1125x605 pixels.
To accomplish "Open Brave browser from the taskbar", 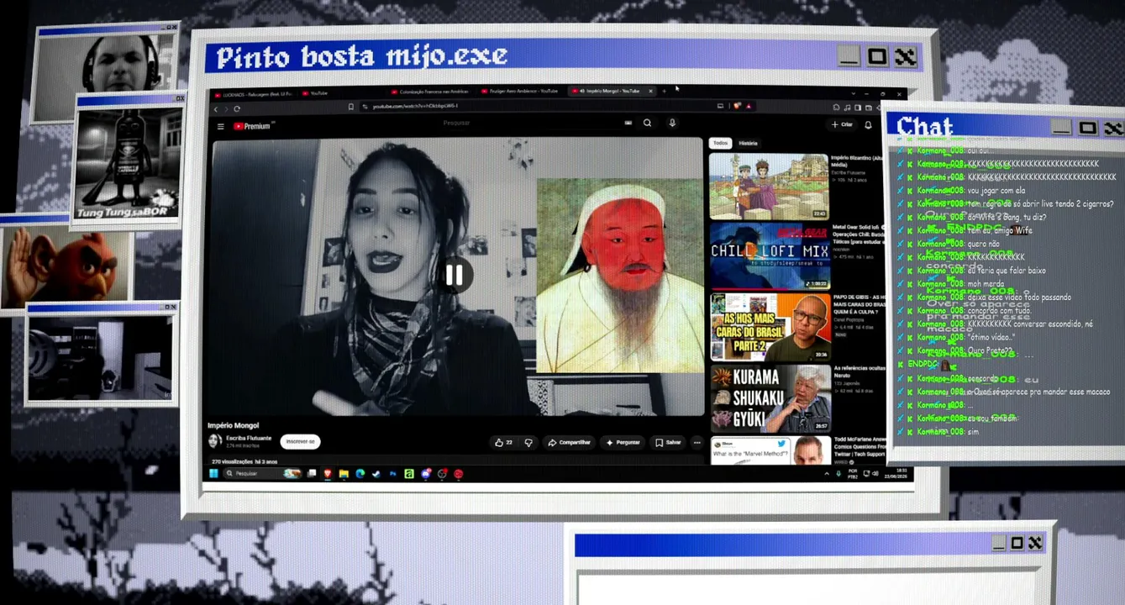I will 328,474.
